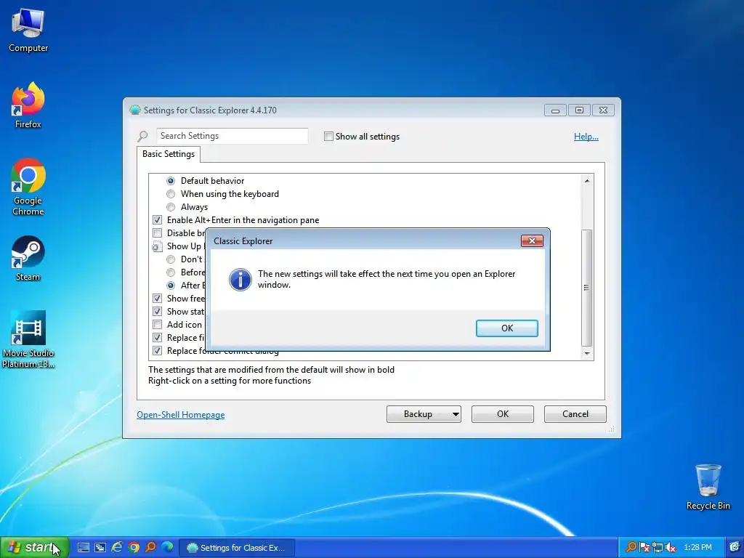The width and height of the screenshot is (744, 558).
Task: Click Cancel in the settings window
Action: click(x=575, y=413)
